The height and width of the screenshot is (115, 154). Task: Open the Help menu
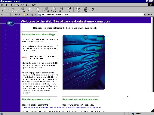click(34, 5)
